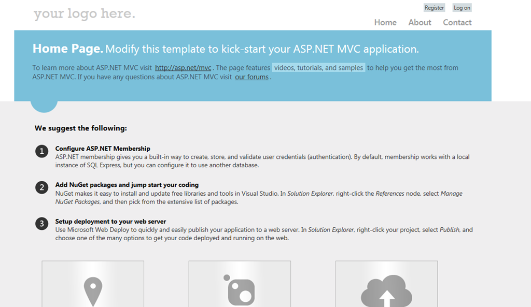This screenshot has height=307, width=531.
Task: Click the number 1 circle badge
Action: (x=41, y=151)
